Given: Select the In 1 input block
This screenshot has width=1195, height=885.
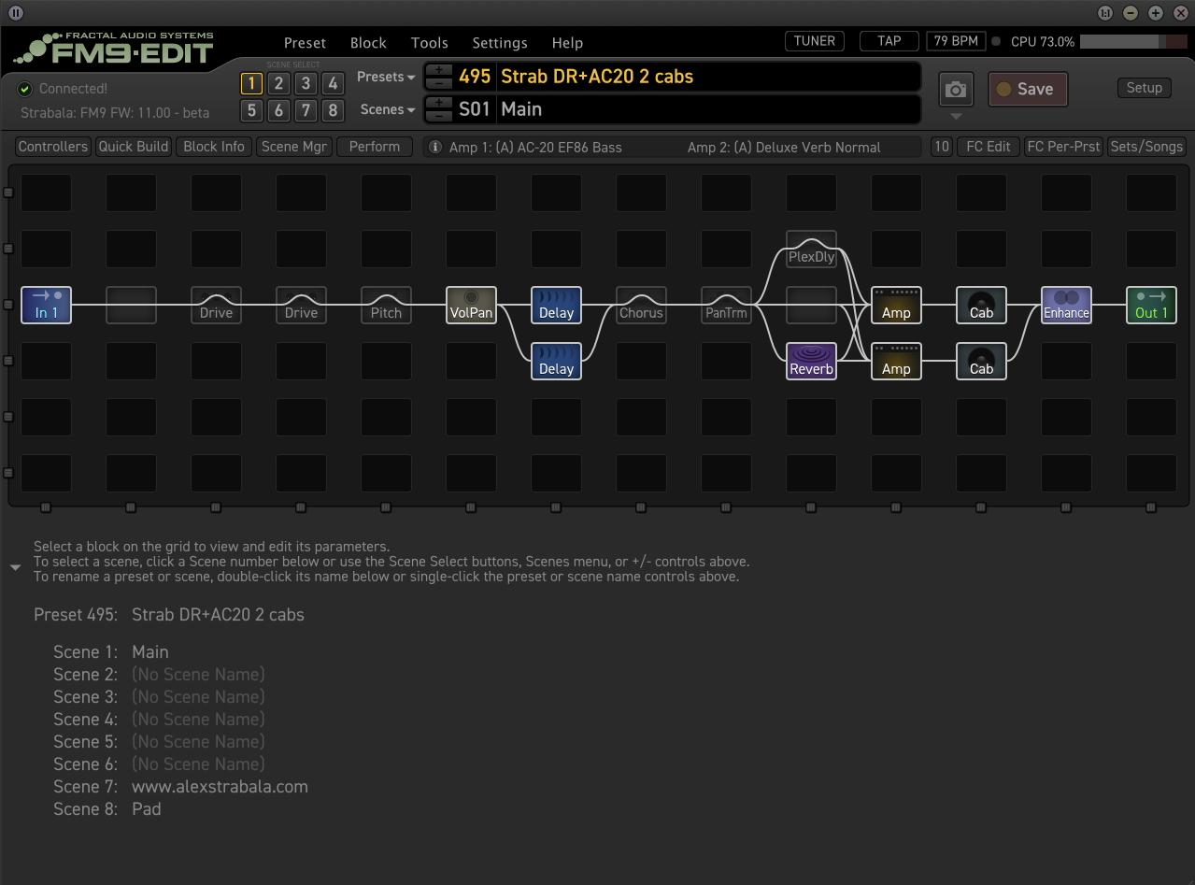Looking at the screenshot, I should (46, 305).
